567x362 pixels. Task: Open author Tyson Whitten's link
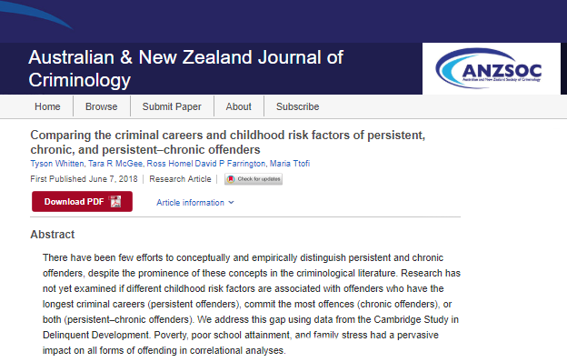[57, 163]
